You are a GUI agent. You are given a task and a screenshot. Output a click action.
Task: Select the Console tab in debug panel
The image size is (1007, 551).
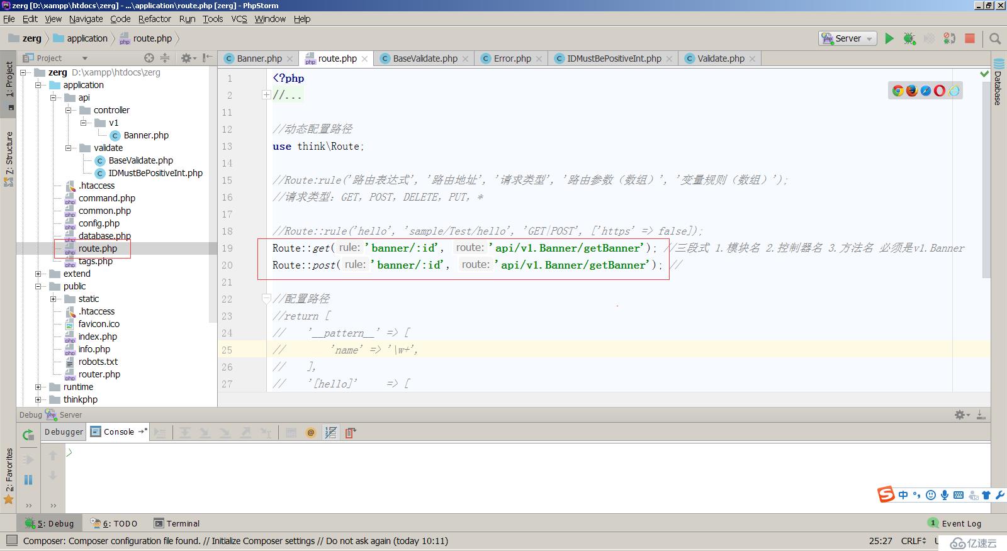tap(118, 431)
